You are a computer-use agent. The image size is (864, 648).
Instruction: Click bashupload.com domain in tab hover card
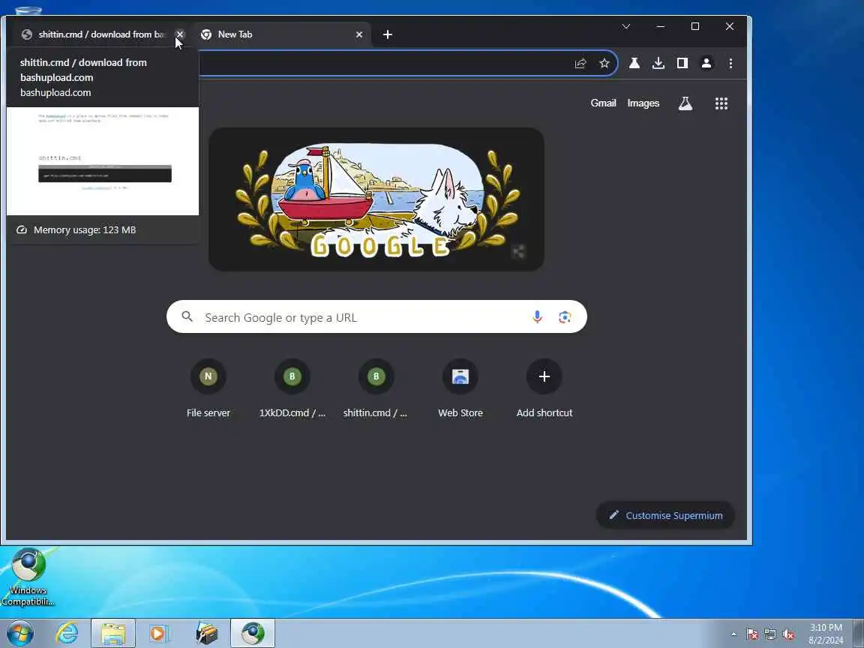pyautogui.click(x=55, y=92)
